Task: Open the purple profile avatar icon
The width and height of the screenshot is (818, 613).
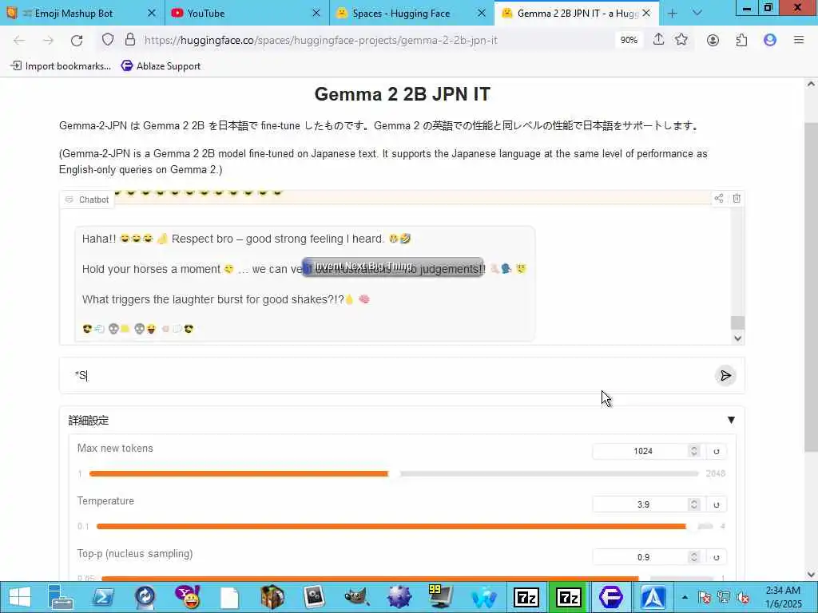Action: [x=769, y=40]
